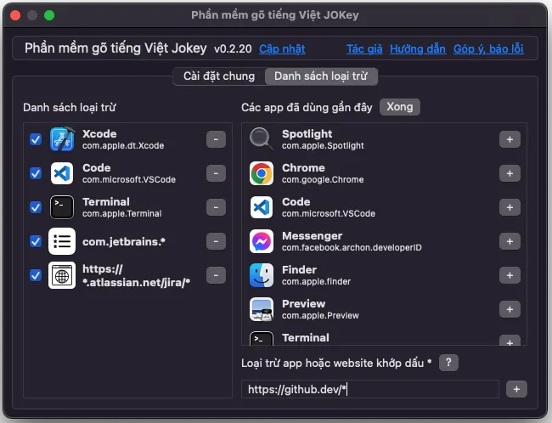Click the pattern field containing https://github.dev/*
This screenshot has height=423, width=552.
click(370, 389)
